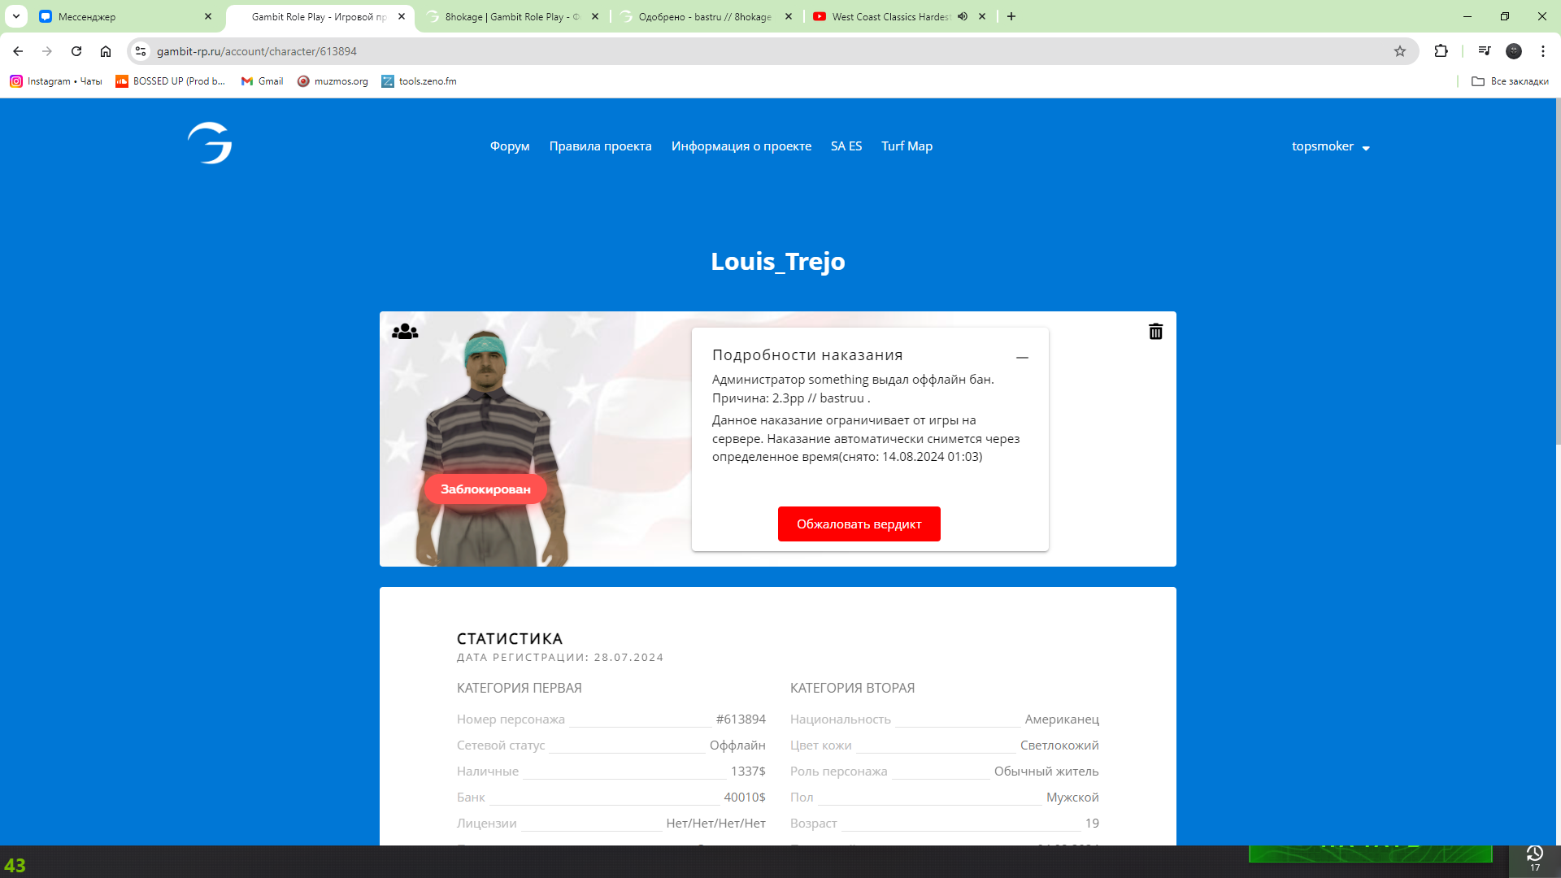Mute the West Coast Classics tab audio
This screenshot has width=1561, height=878.
[x=963, y=16]
